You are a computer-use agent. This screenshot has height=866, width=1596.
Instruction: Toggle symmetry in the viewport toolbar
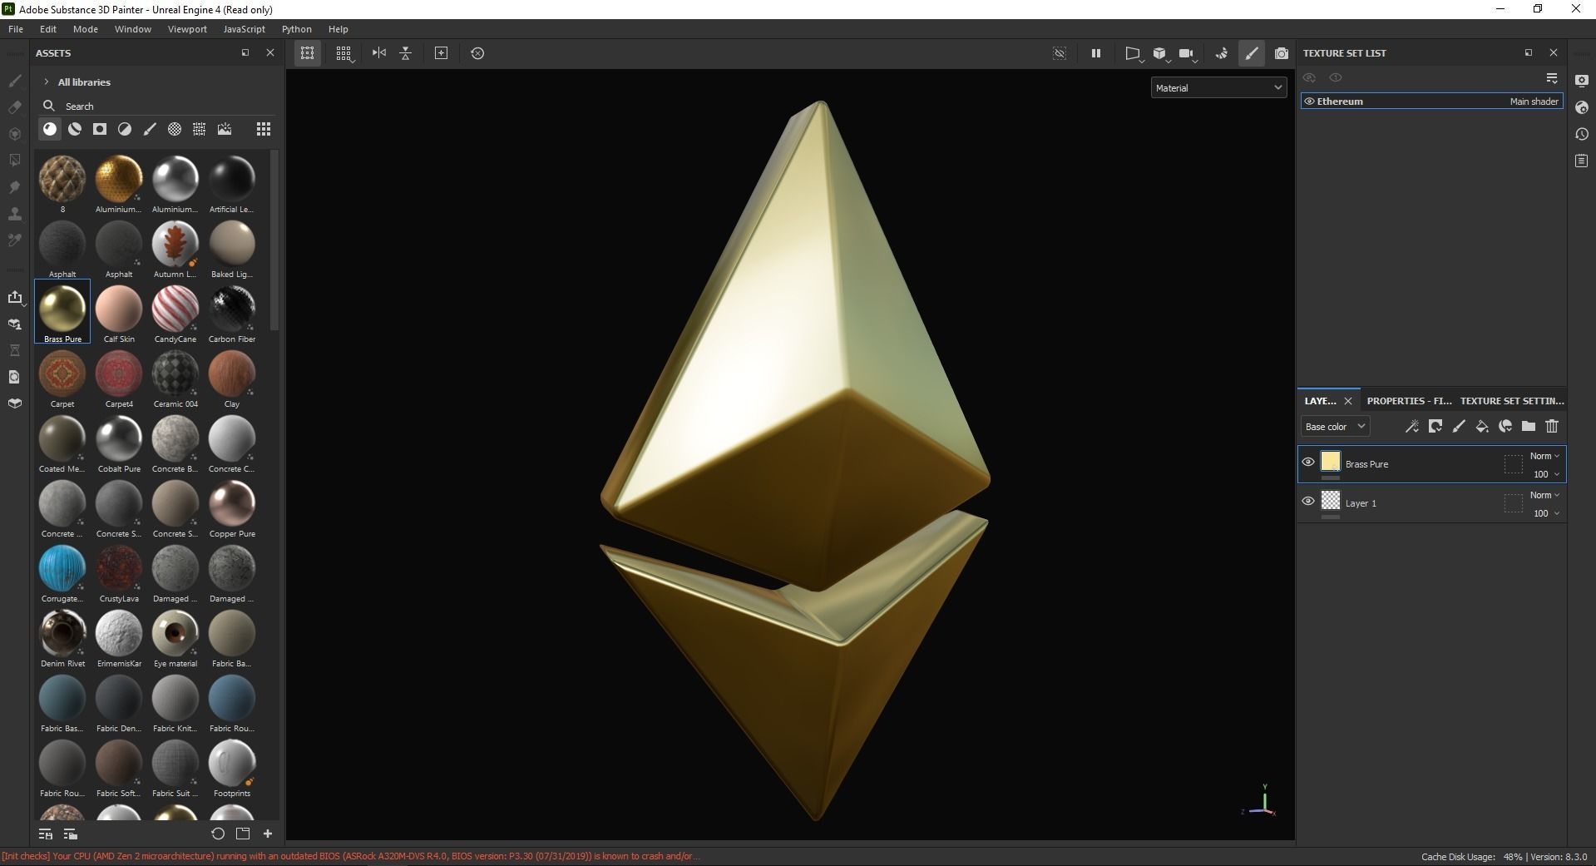(379, 53)
